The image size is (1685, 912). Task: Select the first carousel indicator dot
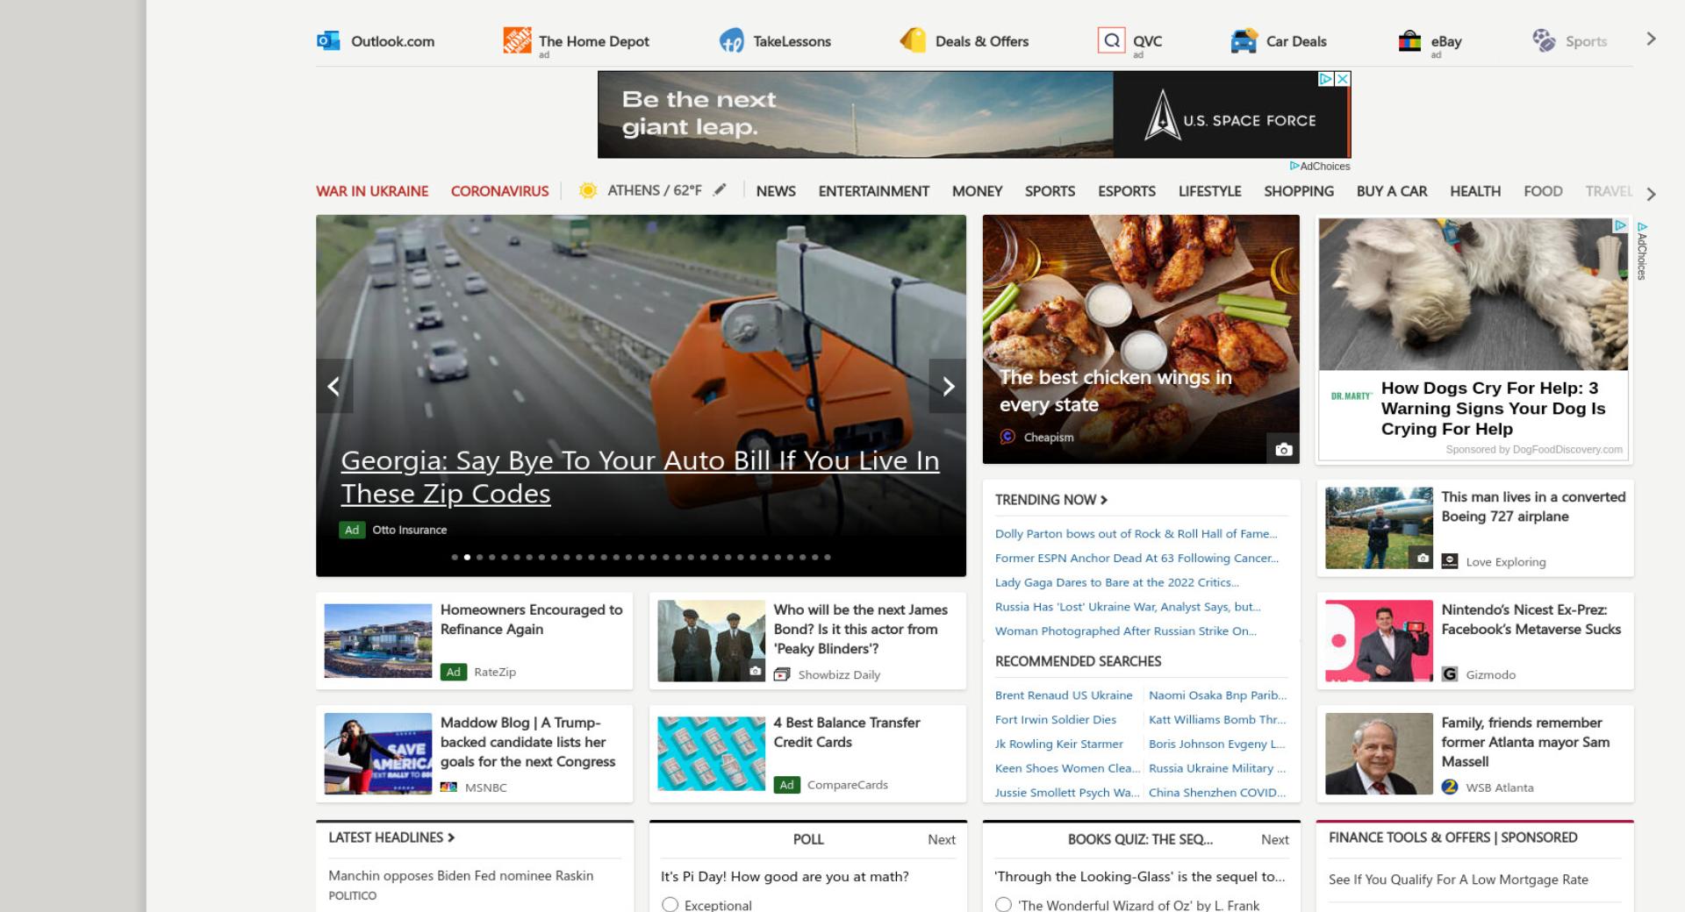[455, 557]
